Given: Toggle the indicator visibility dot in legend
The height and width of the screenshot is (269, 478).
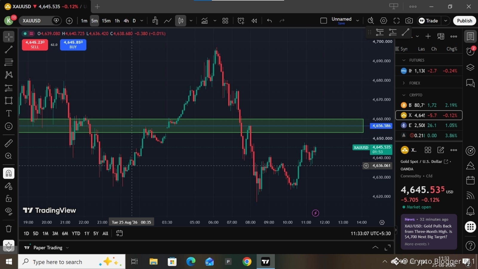Looking at the screenshot, I should pyautogui.click(x=25, y=33).
